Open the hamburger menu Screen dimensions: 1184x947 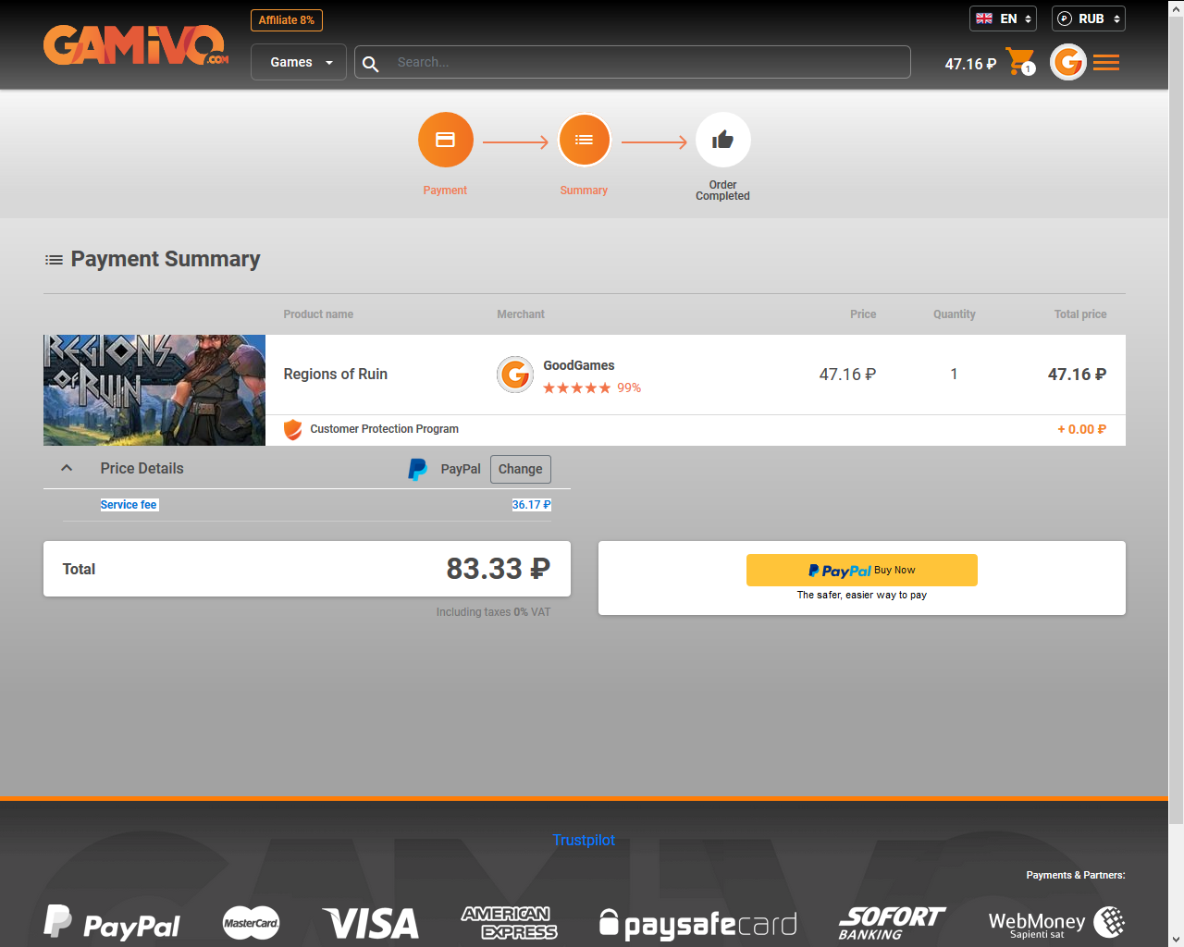(x=1106, y=62)
